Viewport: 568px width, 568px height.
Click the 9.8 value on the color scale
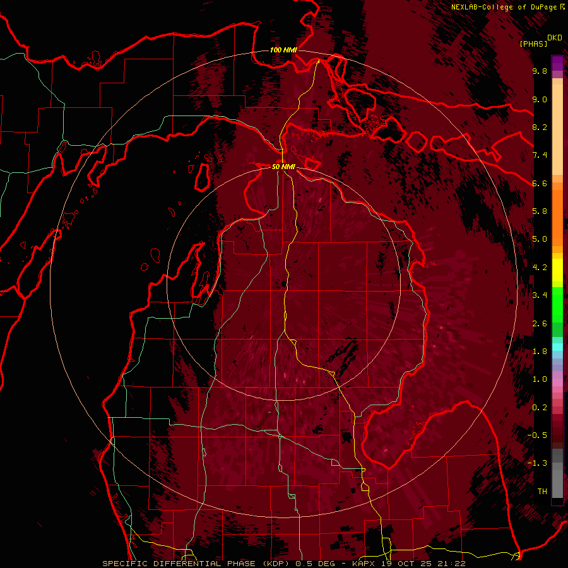point(540,71)
